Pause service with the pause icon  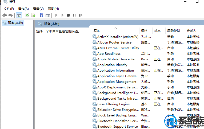(x=74, y=15)
